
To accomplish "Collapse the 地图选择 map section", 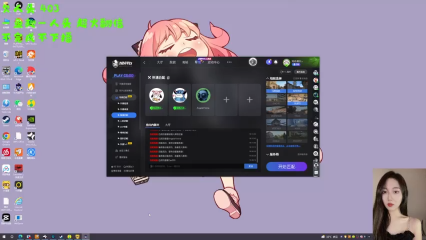I will (x=274, y=78).
